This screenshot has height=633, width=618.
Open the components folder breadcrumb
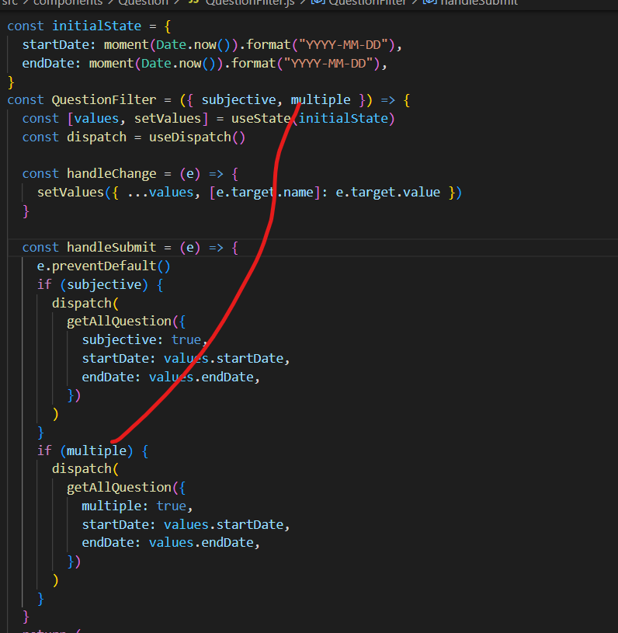coord(68,2)
